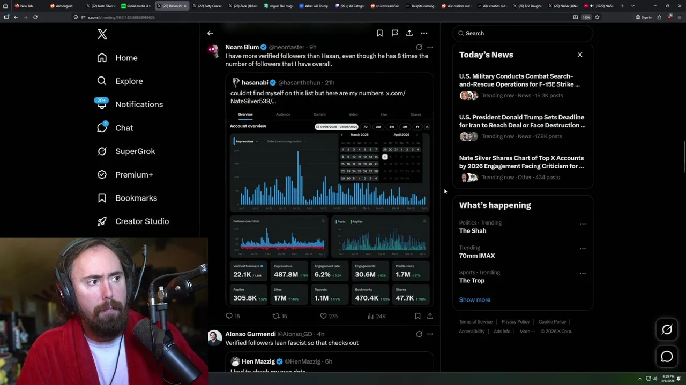Repost Noam Blum's post
Image resolution: width=686 pixels, height=385 pixels.
(280, 316)
